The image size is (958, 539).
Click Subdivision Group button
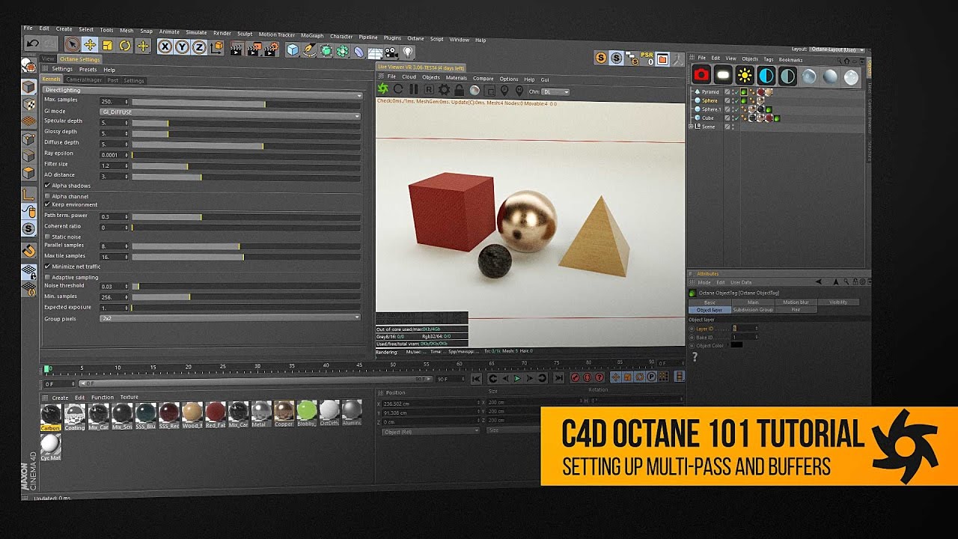click(753, 309)
